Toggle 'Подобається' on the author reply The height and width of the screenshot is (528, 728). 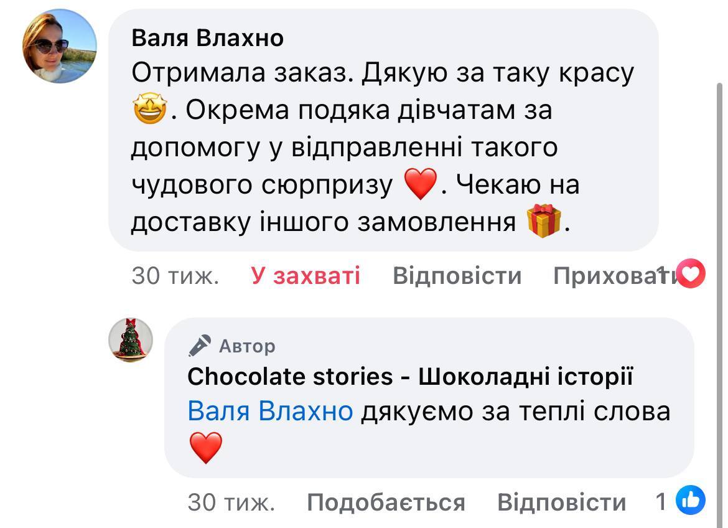tap(386, 502)
